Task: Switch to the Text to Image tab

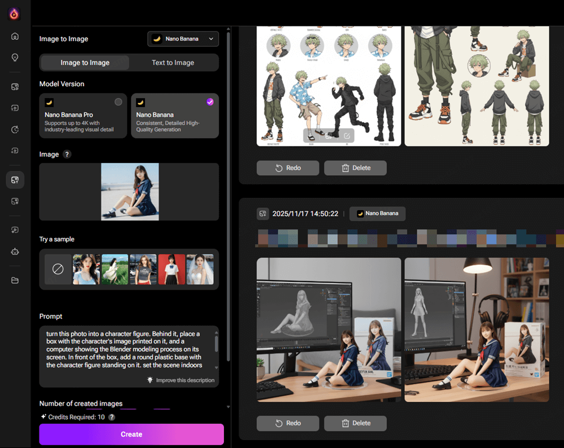Action: 173,63
